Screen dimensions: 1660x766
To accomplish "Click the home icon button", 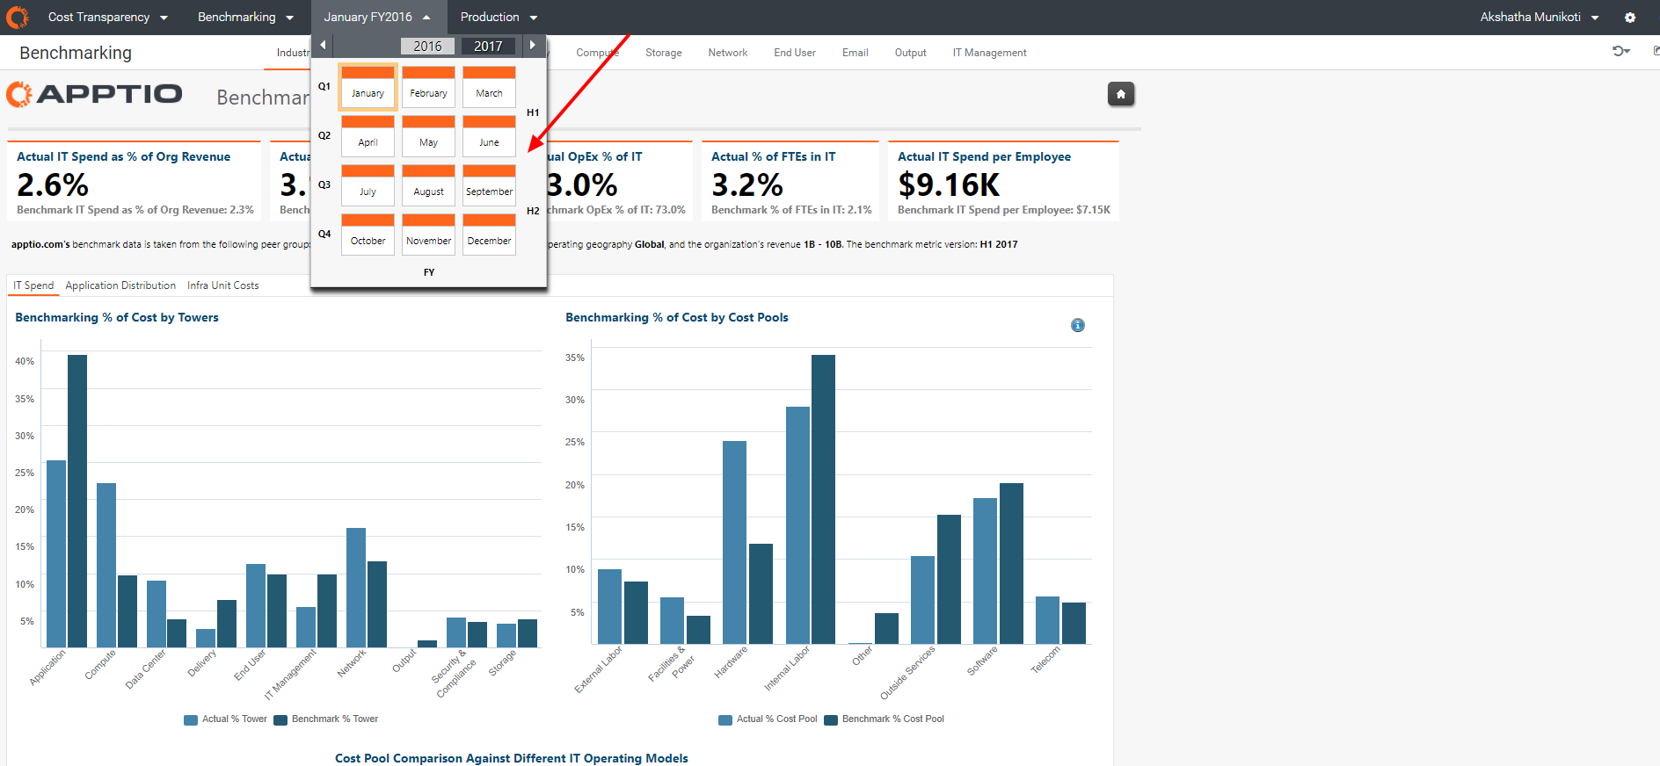I will [x=1121, y=94].
